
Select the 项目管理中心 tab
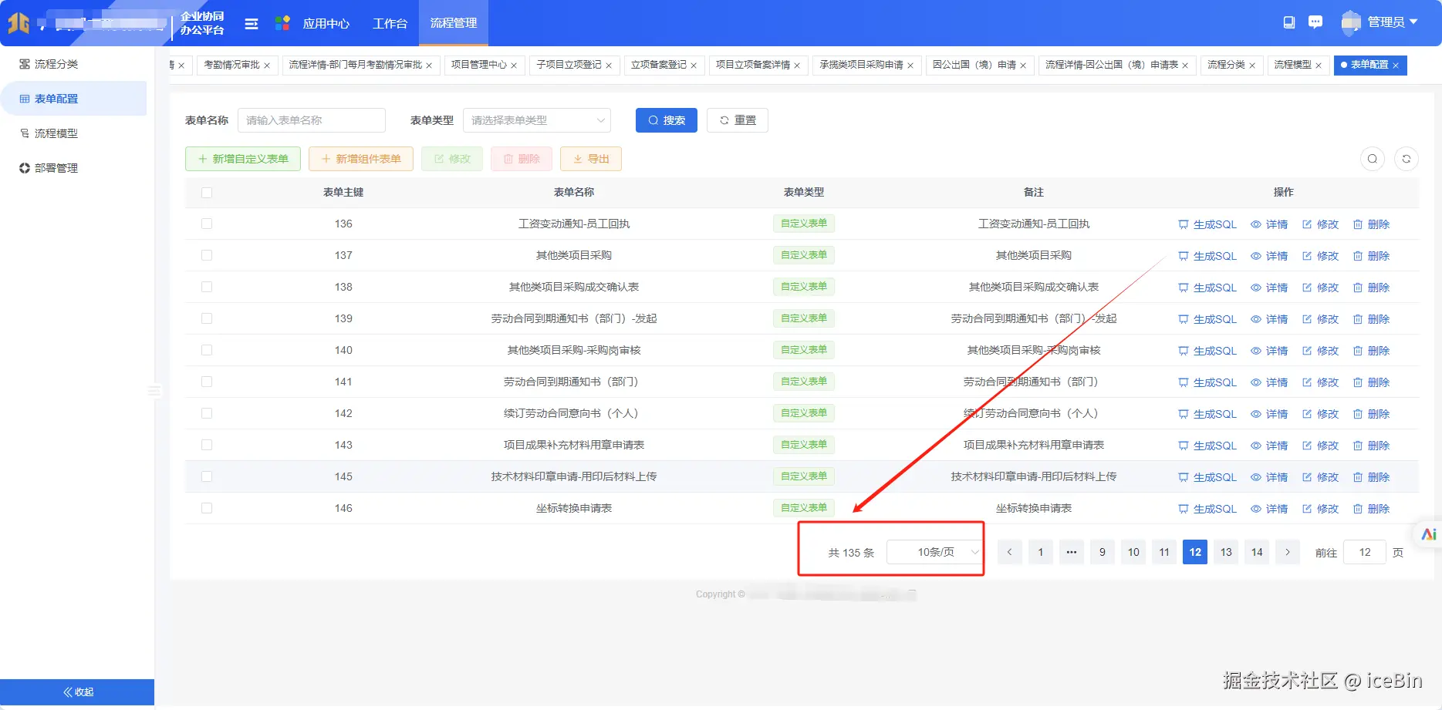[x=479, y=65]
